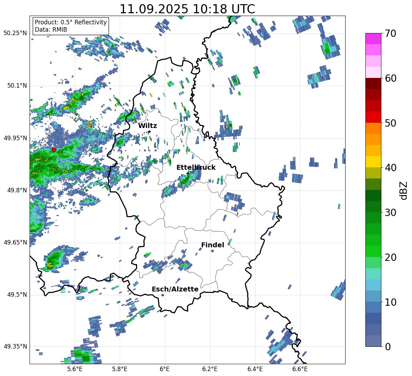The height and width of the screenshot is (376, 412).
Task: Click the 50.25°N latitude label
Action: [x=15, y=33]
